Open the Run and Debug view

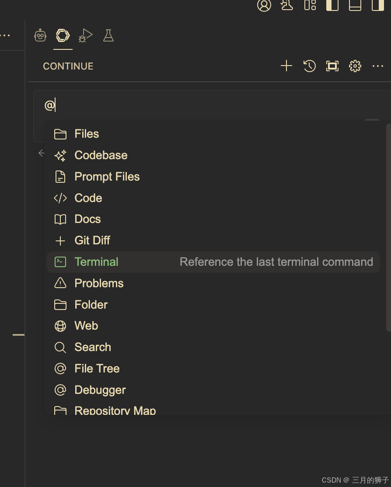coord(86,35)
